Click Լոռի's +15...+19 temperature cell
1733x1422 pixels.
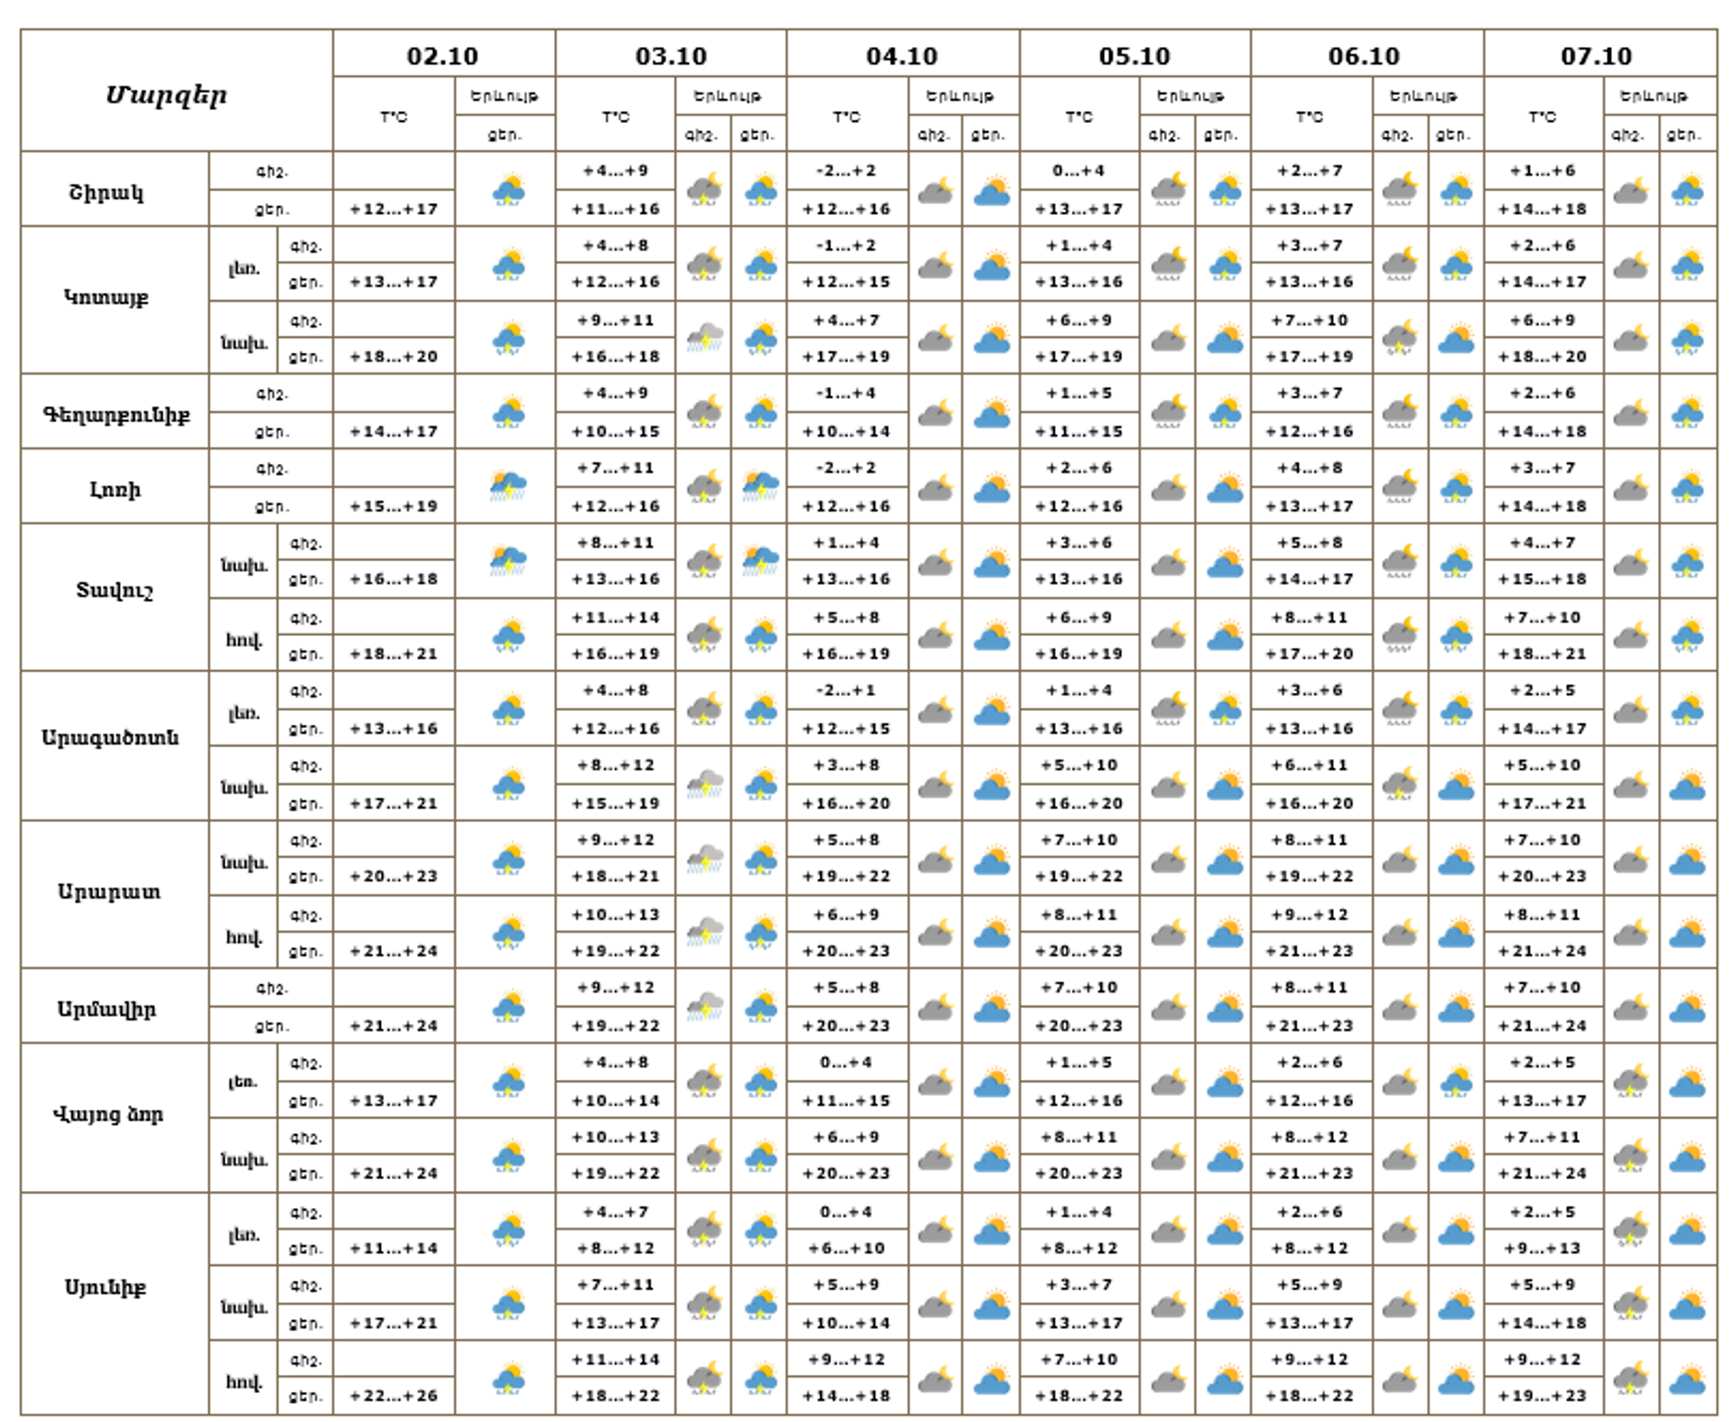point(394,506)
